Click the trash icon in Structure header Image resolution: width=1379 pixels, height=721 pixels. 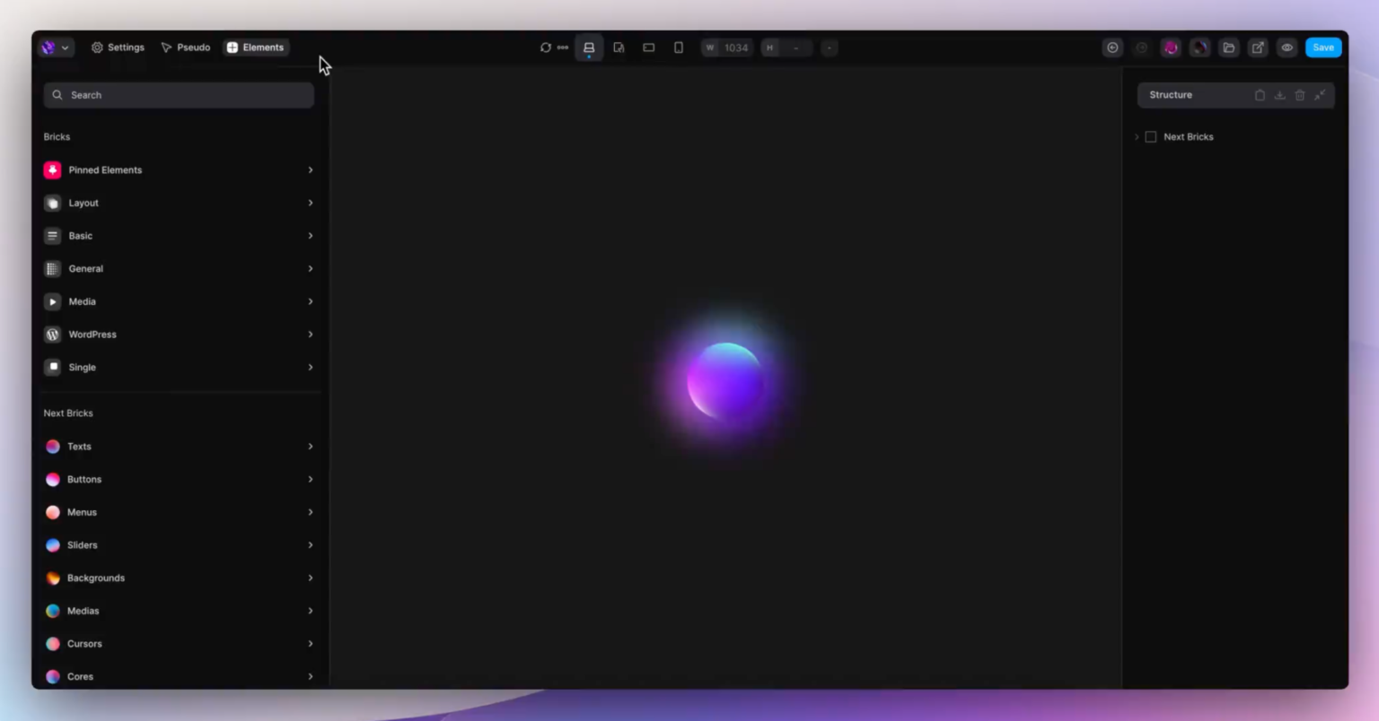pos(1299,95)
